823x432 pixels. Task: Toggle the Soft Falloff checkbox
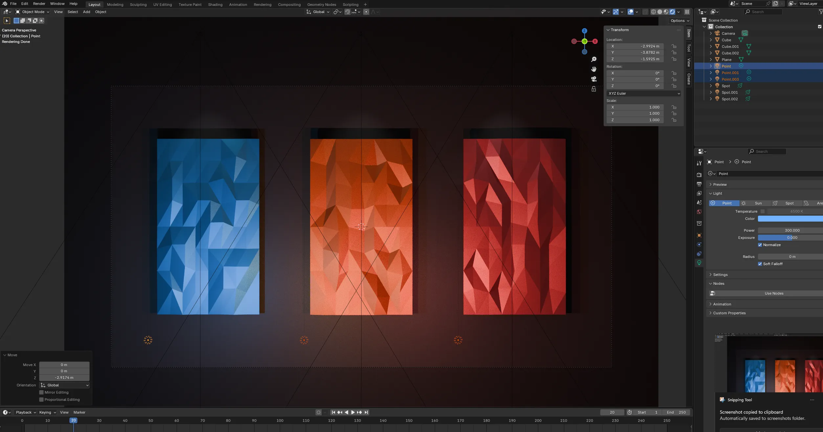coord(760,264)
